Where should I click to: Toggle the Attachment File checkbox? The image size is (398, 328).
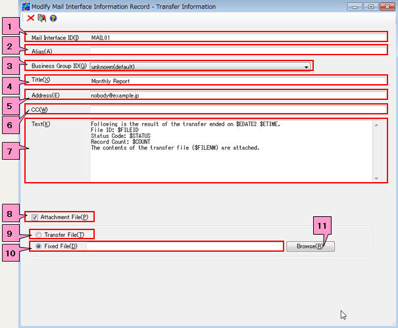pyautogui.click(x=34, y=216)
